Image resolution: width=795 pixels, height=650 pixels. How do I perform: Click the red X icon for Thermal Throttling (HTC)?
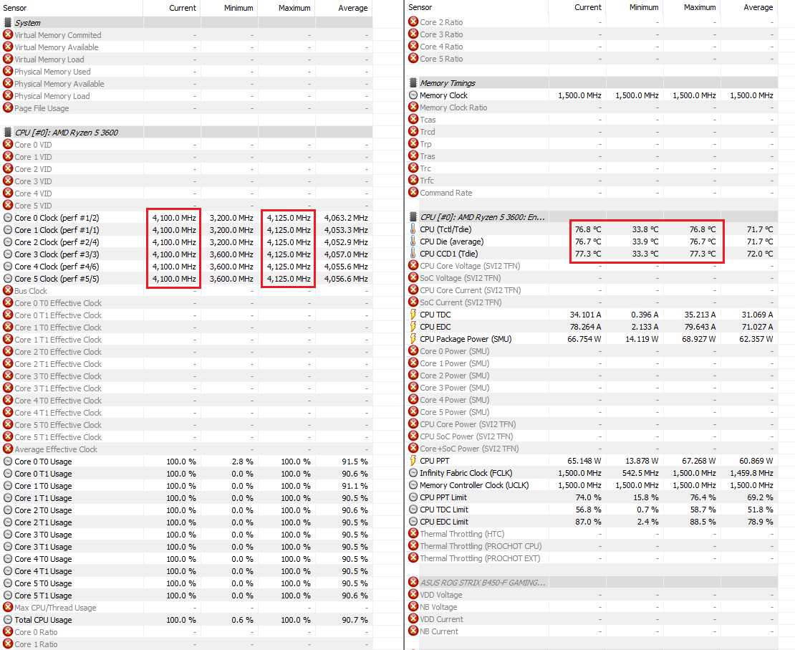(x=413, y=534)
